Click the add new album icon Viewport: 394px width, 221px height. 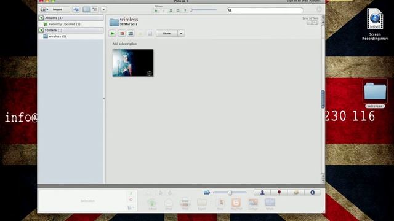(76, 10)
